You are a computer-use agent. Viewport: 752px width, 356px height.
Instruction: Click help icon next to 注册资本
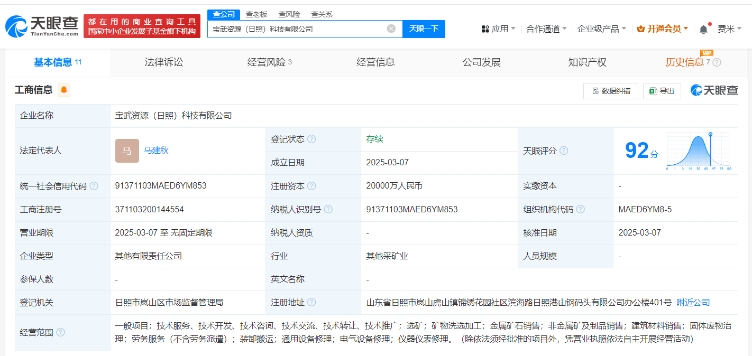coord(311,186)
